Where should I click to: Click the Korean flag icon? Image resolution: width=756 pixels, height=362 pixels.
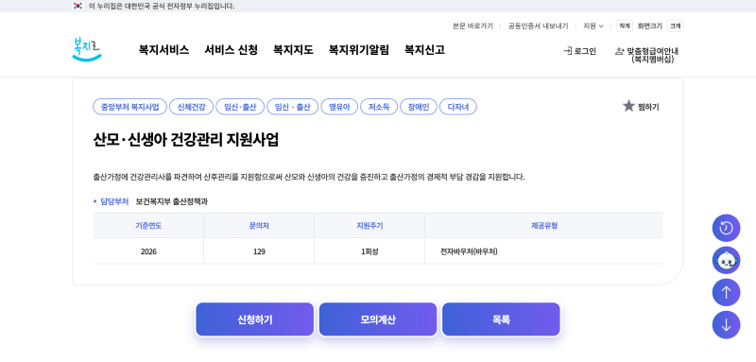[77, 7]
